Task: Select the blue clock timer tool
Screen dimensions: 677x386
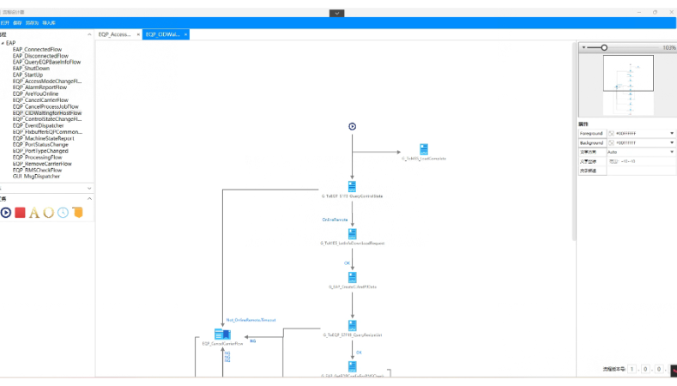Action: (x=63, y=212)
